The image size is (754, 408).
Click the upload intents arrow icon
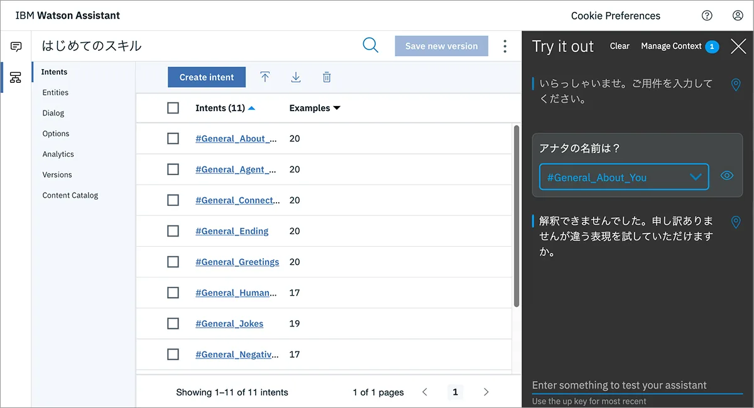(265, 77)
